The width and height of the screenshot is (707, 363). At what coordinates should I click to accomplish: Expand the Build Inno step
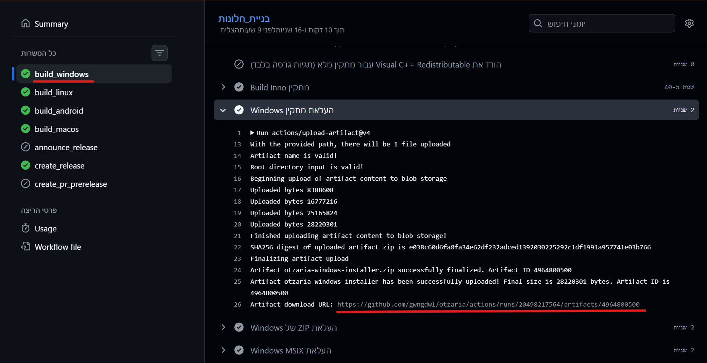(x=223, y=87)
